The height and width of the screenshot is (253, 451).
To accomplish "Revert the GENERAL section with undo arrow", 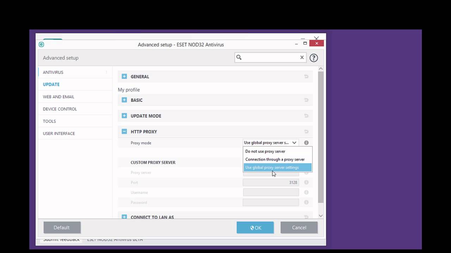I will pyautogui.click(x=306, y=77).
